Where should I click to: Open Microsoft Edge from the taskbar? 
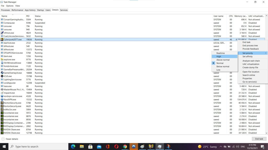73,147
